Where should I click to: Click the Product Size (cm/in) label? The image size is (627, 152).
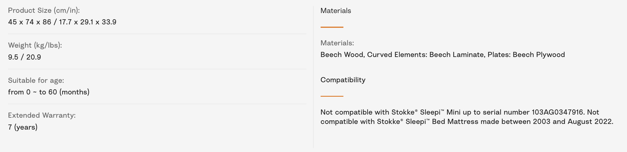pyautogui.click(x=44, y=10)
